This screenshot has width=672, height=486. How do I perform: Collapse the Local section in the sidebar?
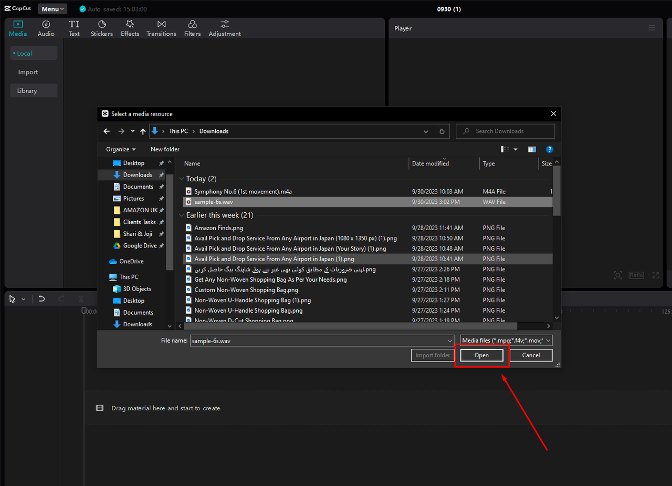[14, 53]
